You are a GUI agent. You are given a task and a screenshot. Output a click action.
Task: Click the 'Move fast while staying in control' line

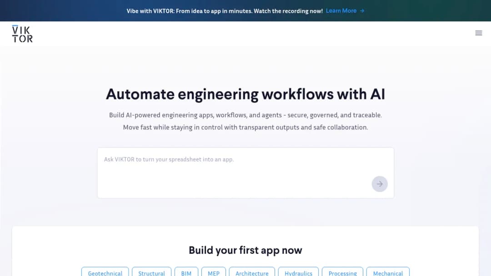pyautogui.click(x=245, y=127)
